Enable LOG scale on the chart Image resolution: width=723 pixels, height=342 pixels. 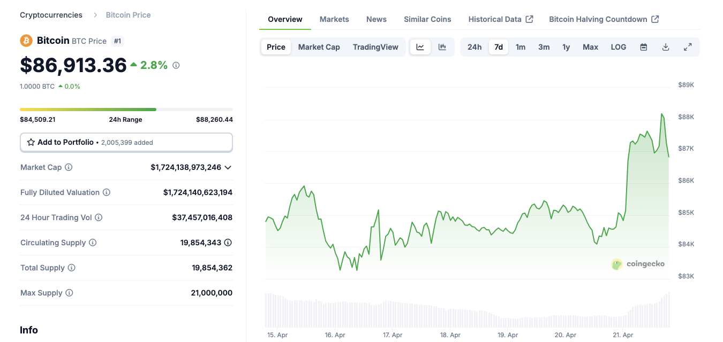pos(618,47)
